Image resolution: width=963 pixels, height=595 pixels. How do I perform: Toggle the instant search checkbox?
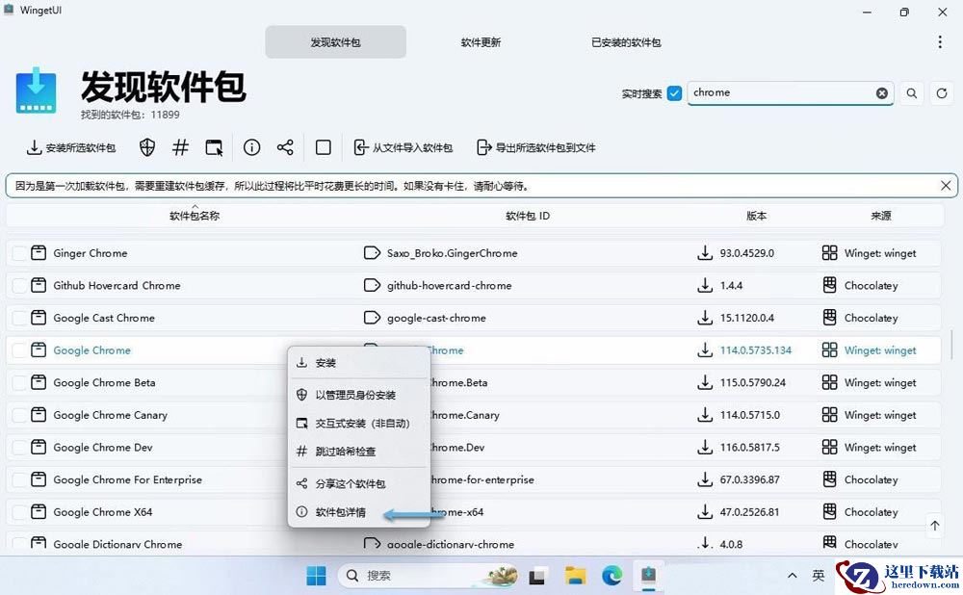click(674, 93)
